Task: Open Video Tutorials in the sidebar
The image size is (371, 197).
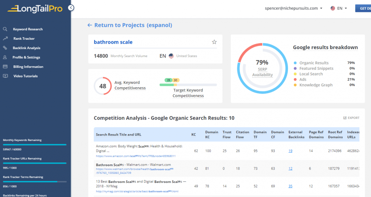Action: 26,76
